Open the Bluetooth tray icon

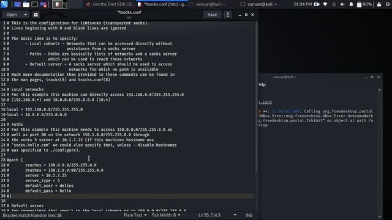tap(334, 4)
